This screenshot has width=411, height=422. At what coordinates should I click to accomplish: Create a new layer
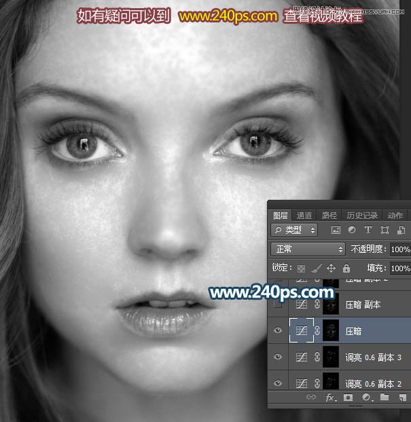402,398
